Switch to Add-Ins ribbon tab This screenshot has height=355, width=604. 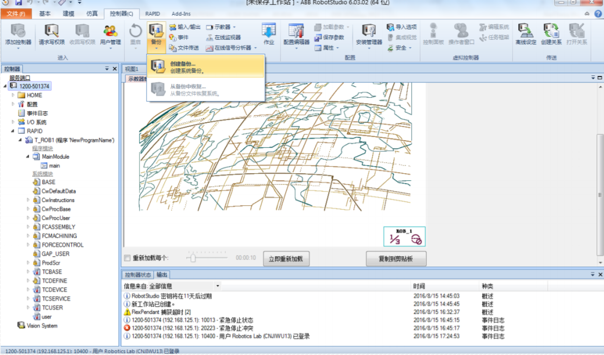click(181, 14)
